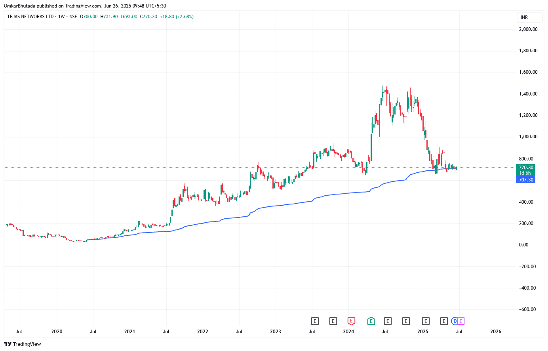The image size is (548, 351).
Task: Click the 2021 time axis label
Action: pos(129,332)
